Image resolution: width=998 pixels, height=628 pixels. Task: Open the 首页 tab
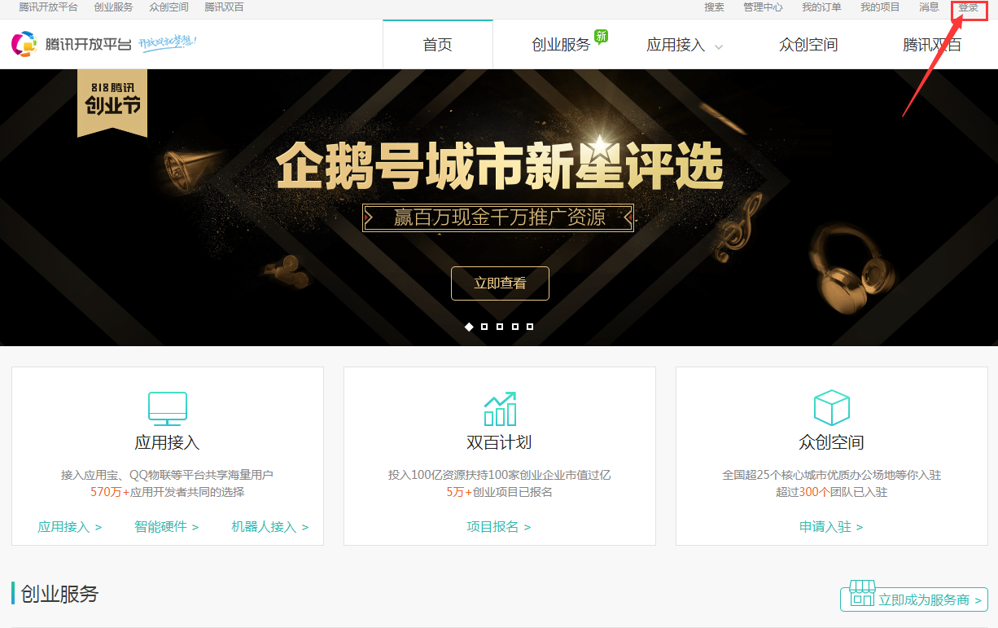click(438, 45)
